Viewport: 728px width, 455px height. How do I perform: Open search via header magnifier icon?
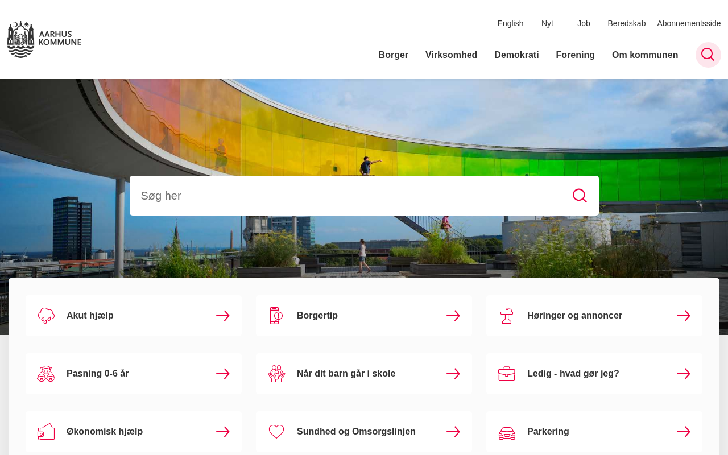tap(708, 55)
